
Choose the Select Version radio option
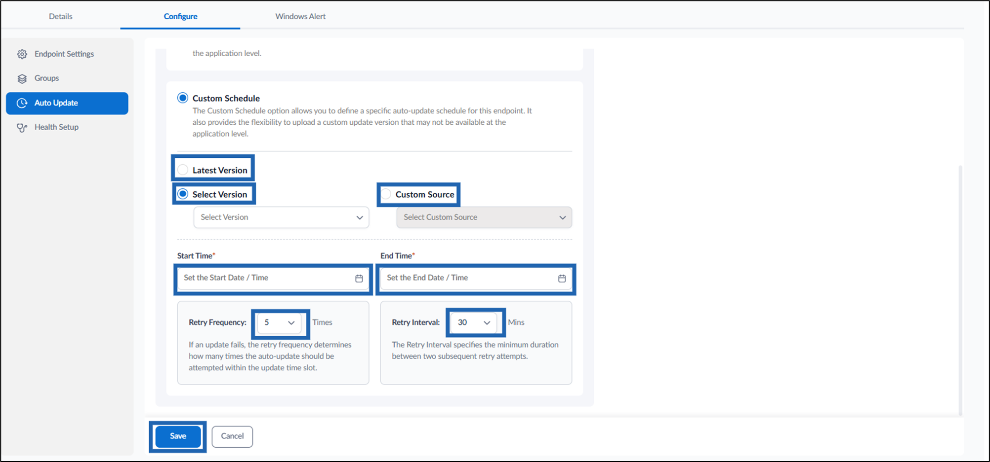[x=183, y=194]
